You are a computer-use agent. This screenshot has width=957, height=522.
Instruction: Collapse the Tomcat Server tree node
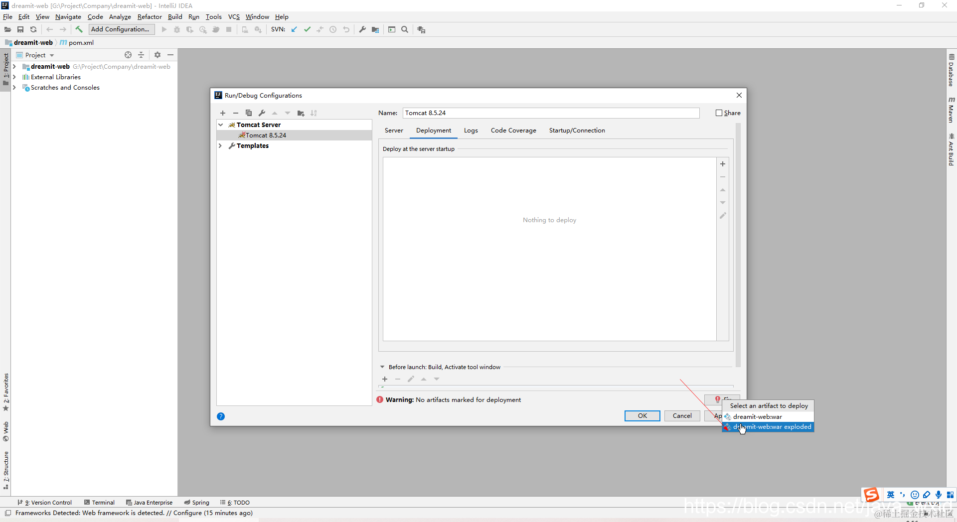(x=221, y=125)
